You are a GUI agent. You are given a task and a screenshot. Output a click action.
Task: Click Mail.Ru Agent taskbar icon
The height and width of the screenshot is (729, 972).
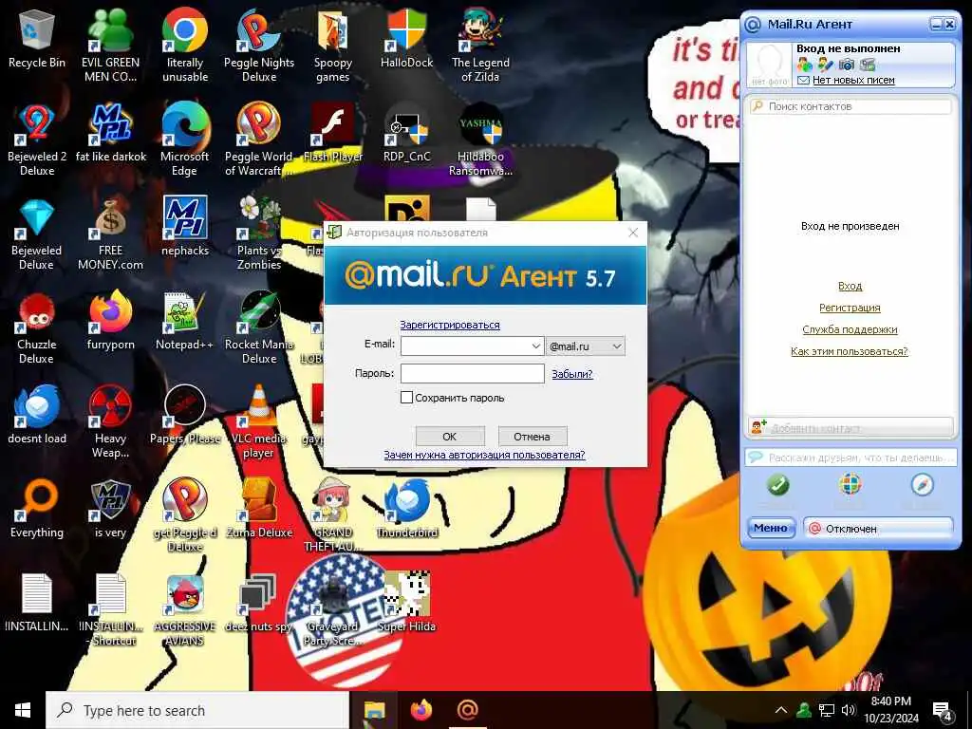[x=468, y=710]
